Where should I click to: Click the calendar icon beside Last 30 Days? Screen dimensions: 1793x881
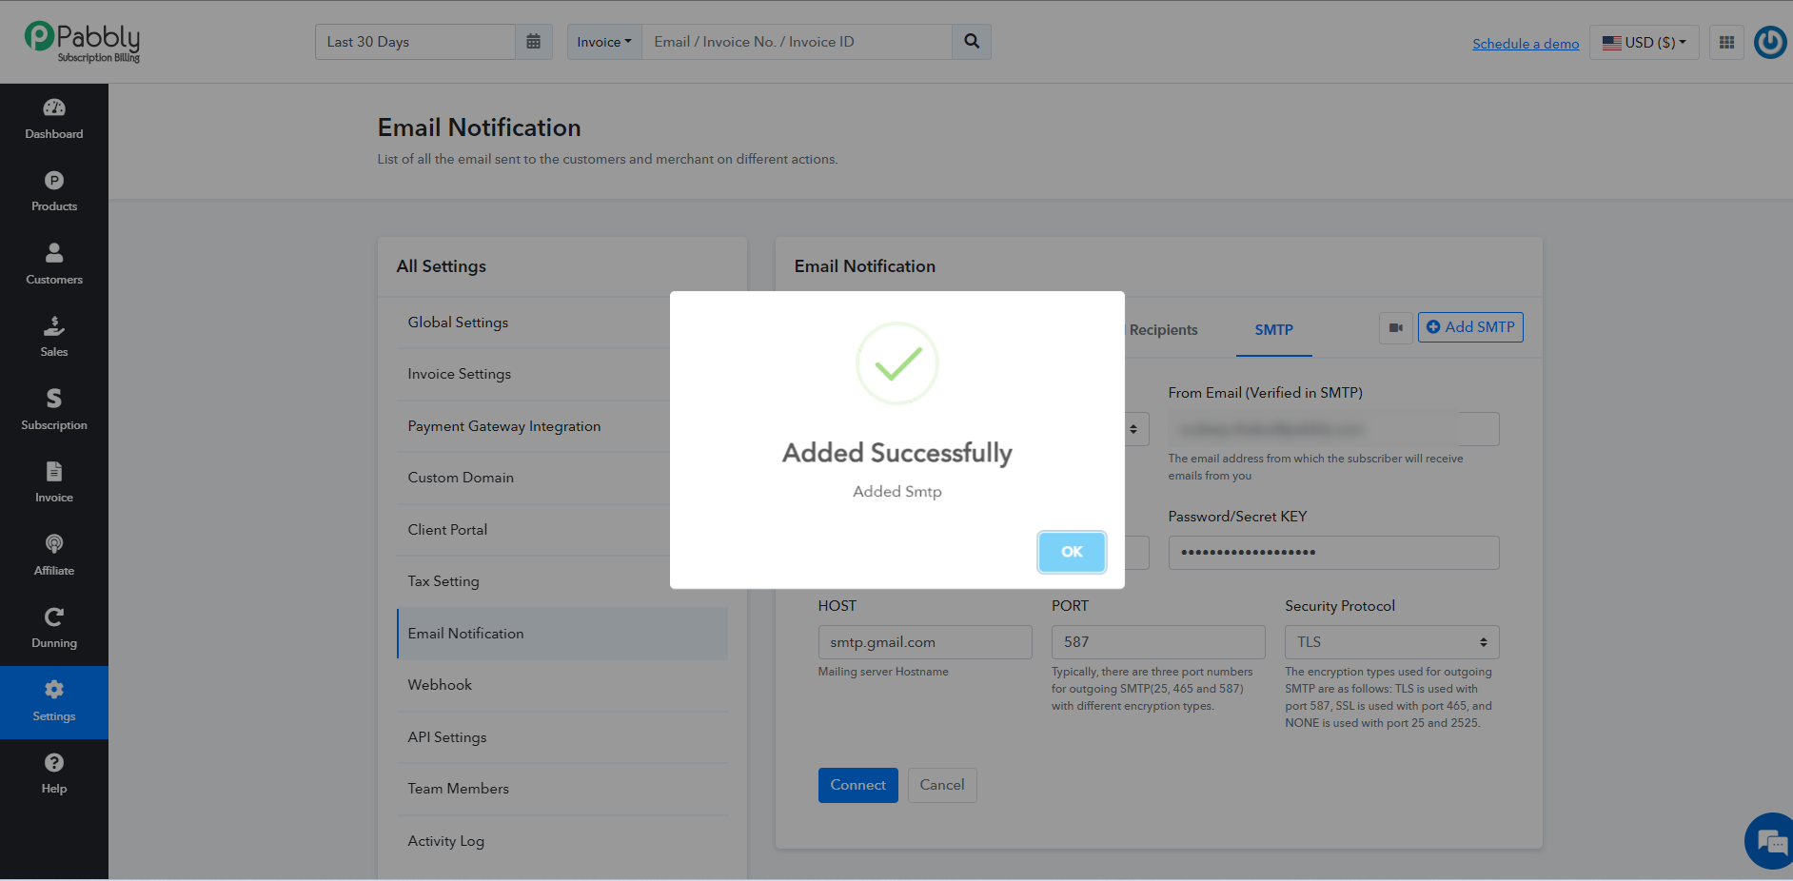(534, 42)
